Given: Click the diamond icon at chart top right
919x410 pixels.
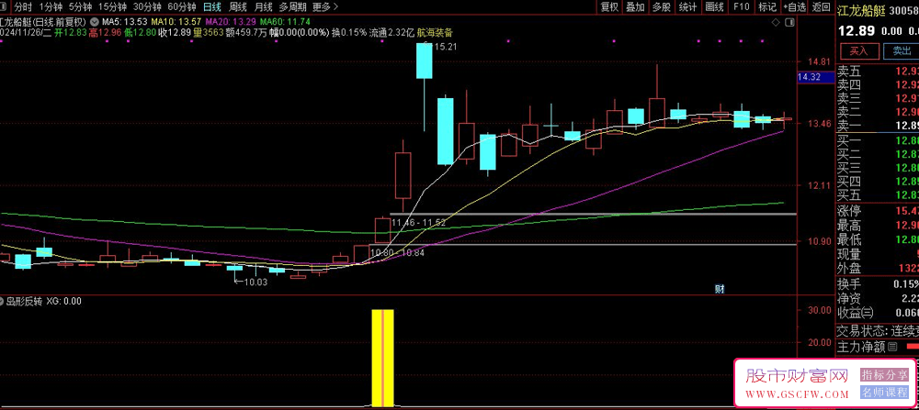Looking at the screenshot, I should [776, 23].
